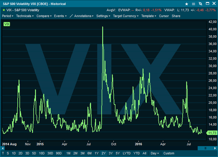Click the -1,51% R+/- percentage
Image resolution: width=218 pixels, height=157 pixels.
(156, 10)
